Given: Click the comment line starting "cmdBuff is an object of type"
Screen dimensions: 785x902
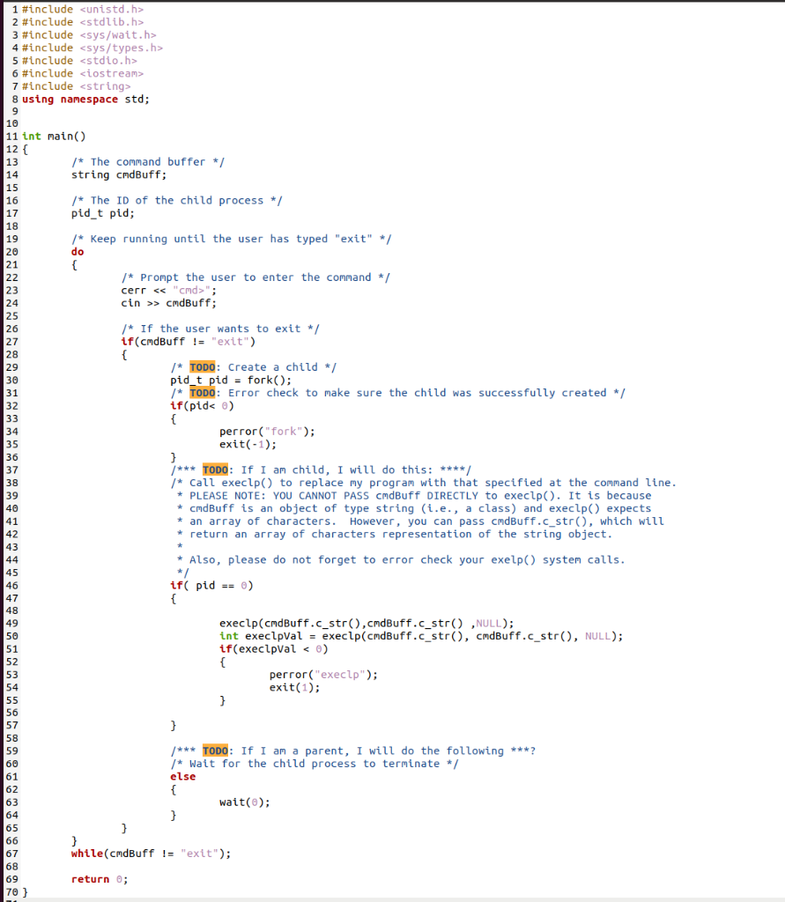Looking at the screenshot, I should coord(414,508).
